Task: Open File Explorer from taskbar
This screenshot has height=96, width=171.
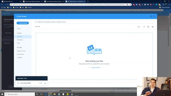Action: coord(55,94)
